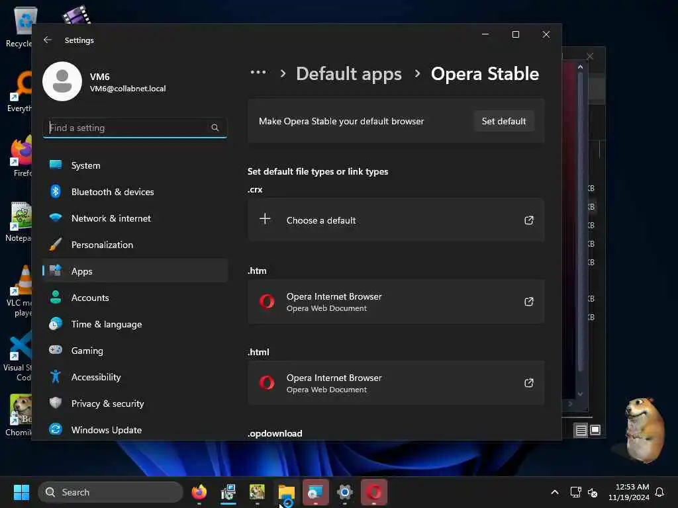Screen dimensions: 678x508
Task: Go back with the Settings arrow
Action: coord(48,40)
